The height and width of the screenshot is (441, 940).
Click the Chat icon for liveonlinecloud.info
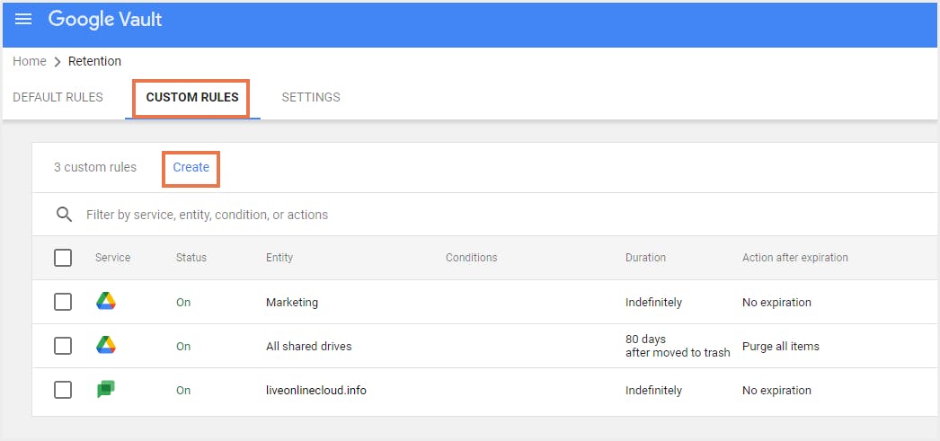tap(106, 390)
